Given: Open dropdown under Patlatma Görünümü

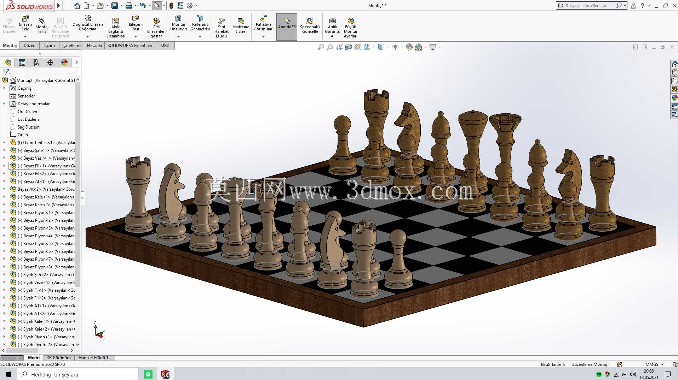Looking at the screenshot, I should point(263,37).
